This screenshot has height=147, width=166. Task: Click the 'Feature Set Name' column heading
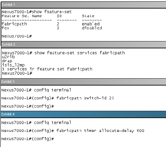click(22, 16)
